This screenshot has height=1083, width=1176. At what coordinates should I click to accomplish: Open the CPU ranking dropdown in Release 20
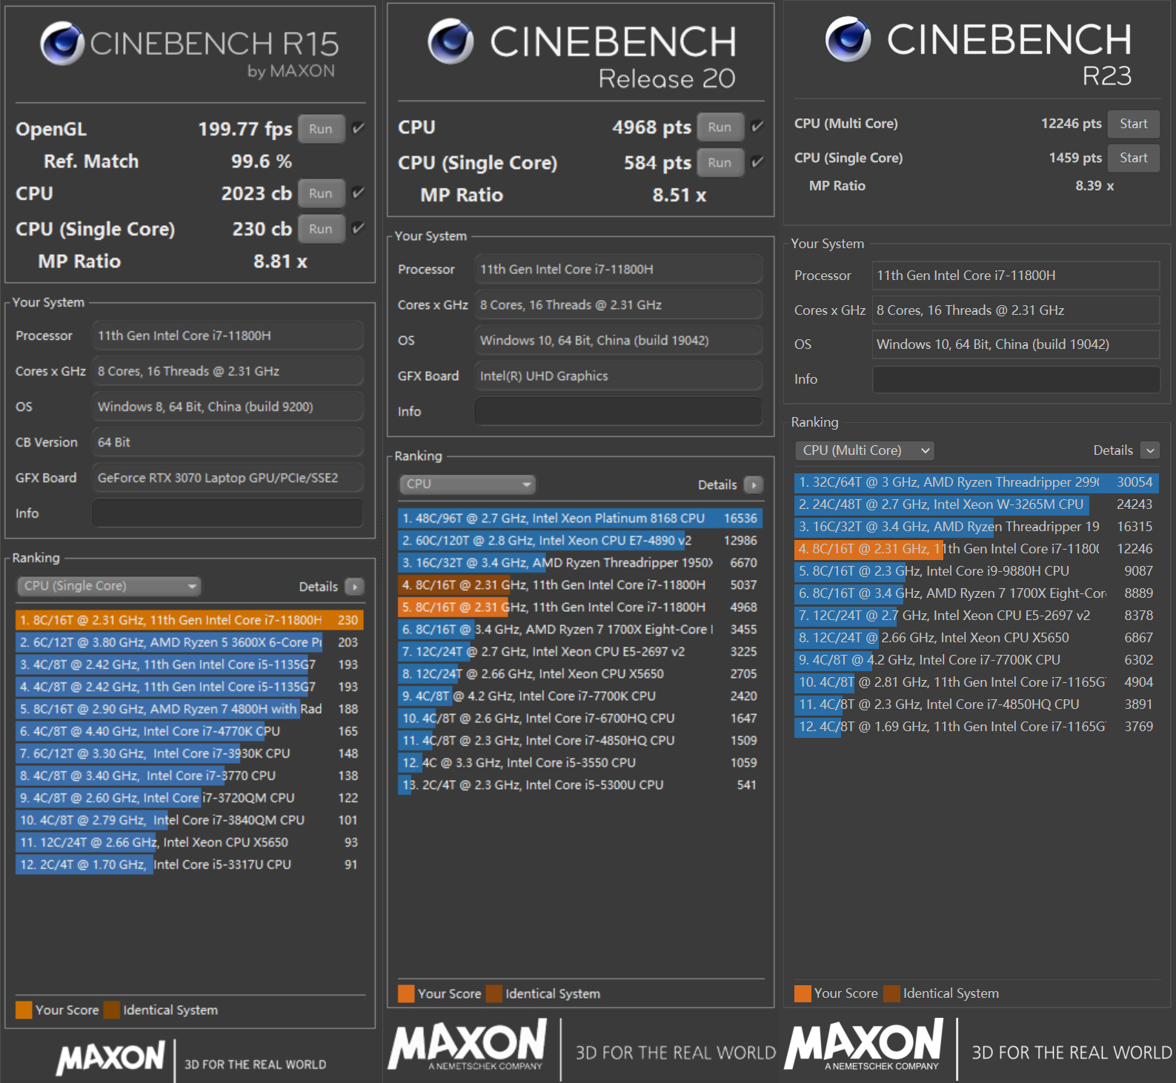pyautogui.click(x=468, y=484)
